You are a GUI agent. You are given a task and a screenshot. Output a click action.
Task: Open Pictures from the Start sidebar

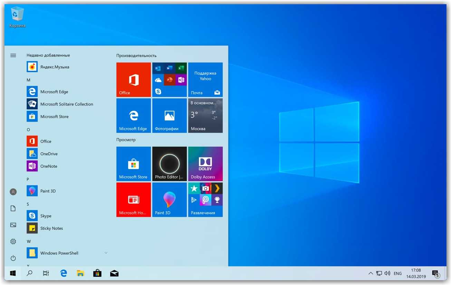[x=13, y=225]
